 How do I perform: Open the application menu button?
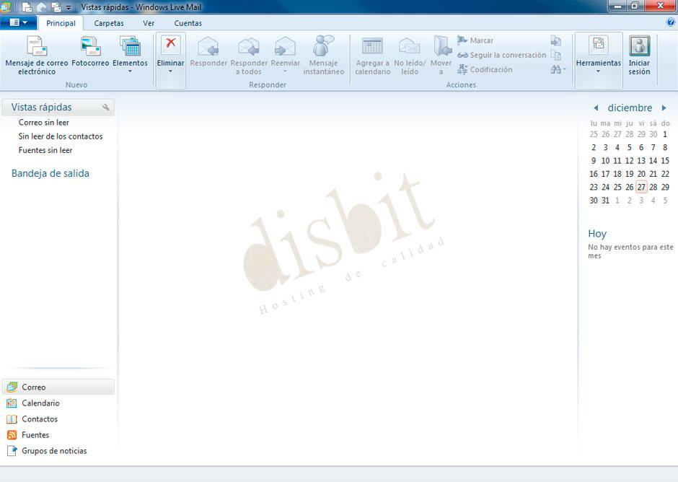(x=17, y=22)
